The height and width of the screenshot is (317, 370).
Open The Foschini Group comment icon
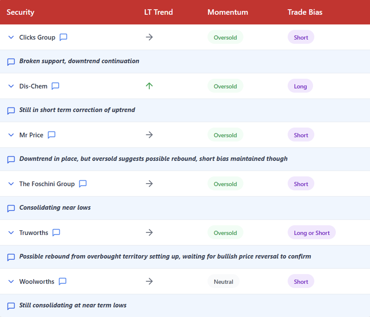(83, 184)
